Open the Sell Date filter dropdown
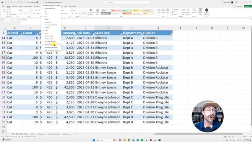 (x=94, y=34)
